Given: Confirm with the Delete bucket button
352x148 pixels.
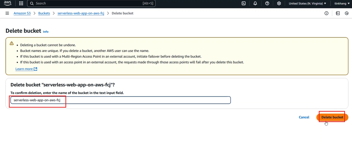Looking at the screenshot, I should (332, 117).
